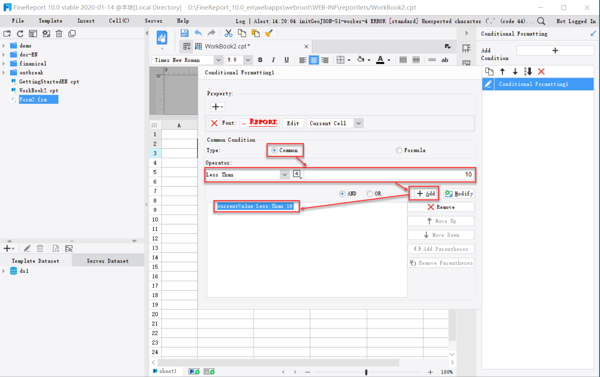The height and width of the screenshot is (377, 600).
Task: Toggle Italic formatting
Action: click(273, 60)
